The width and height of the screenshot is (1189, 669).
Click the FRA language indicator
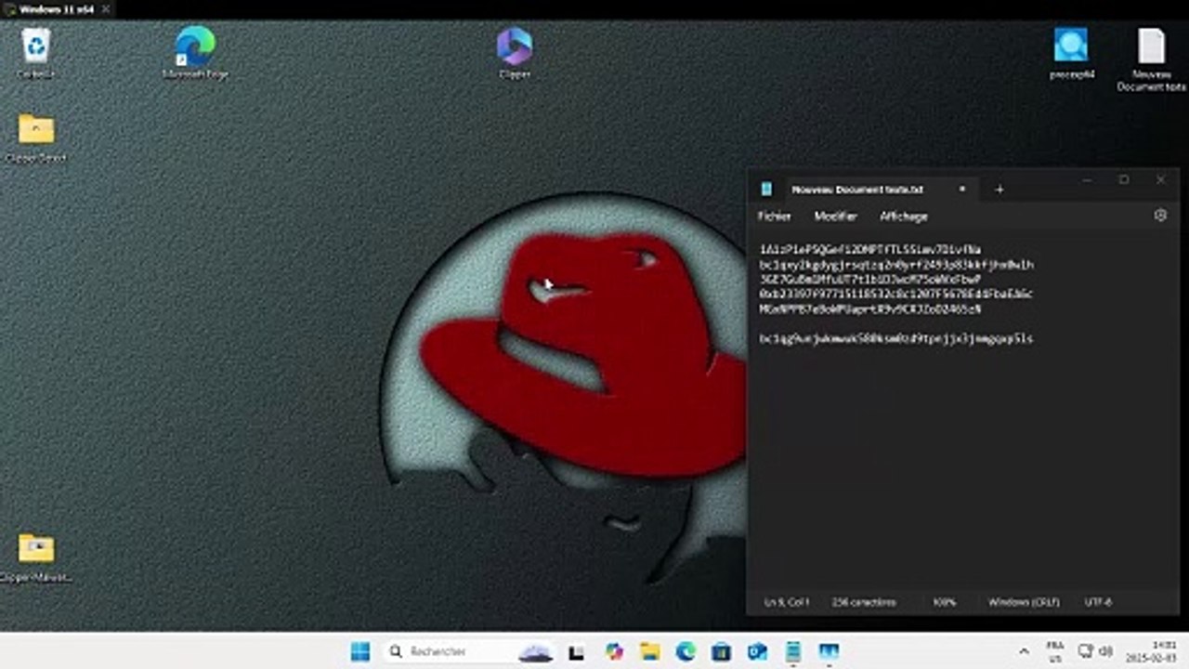click(x=1055, y=651)
